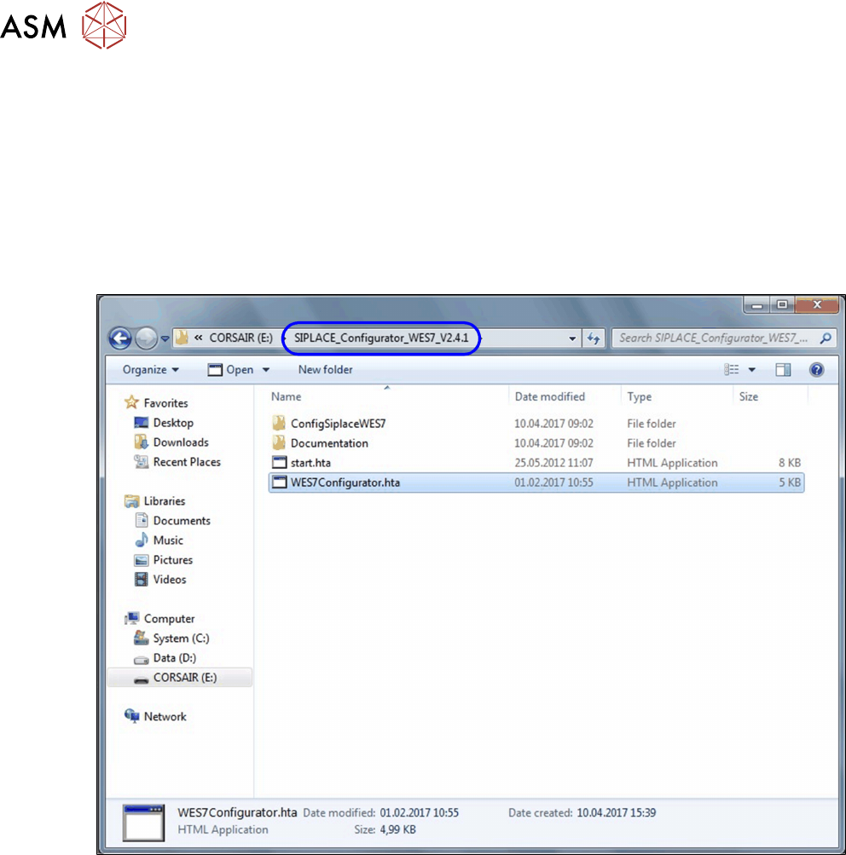Viewport: 846px width, 855px height.
Task: Open the Organize menu
Action: click(151, 370)
